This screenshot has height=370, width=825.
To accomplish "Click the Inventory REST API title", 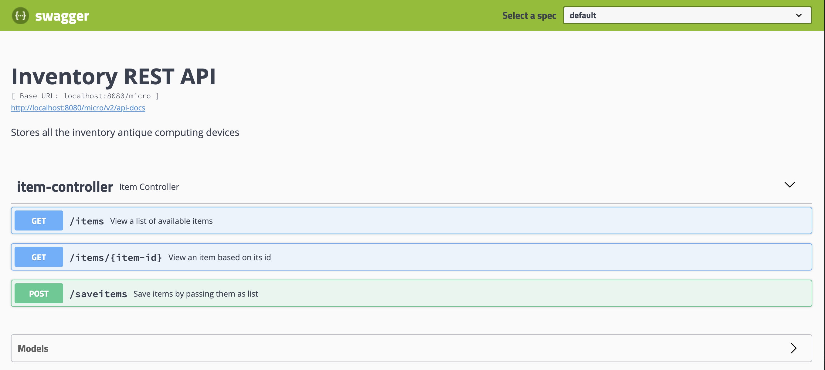I will [114, 77].
